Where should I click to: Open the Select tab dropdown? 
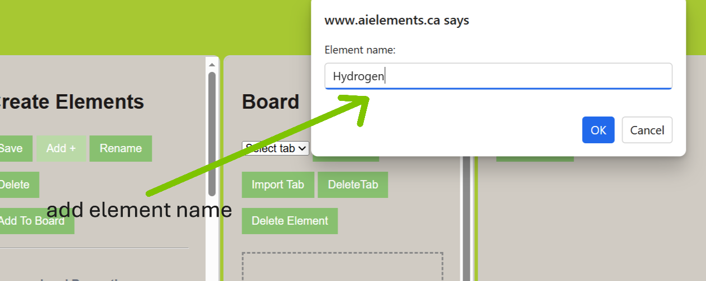pyautogui.click(x=276, y=148)
